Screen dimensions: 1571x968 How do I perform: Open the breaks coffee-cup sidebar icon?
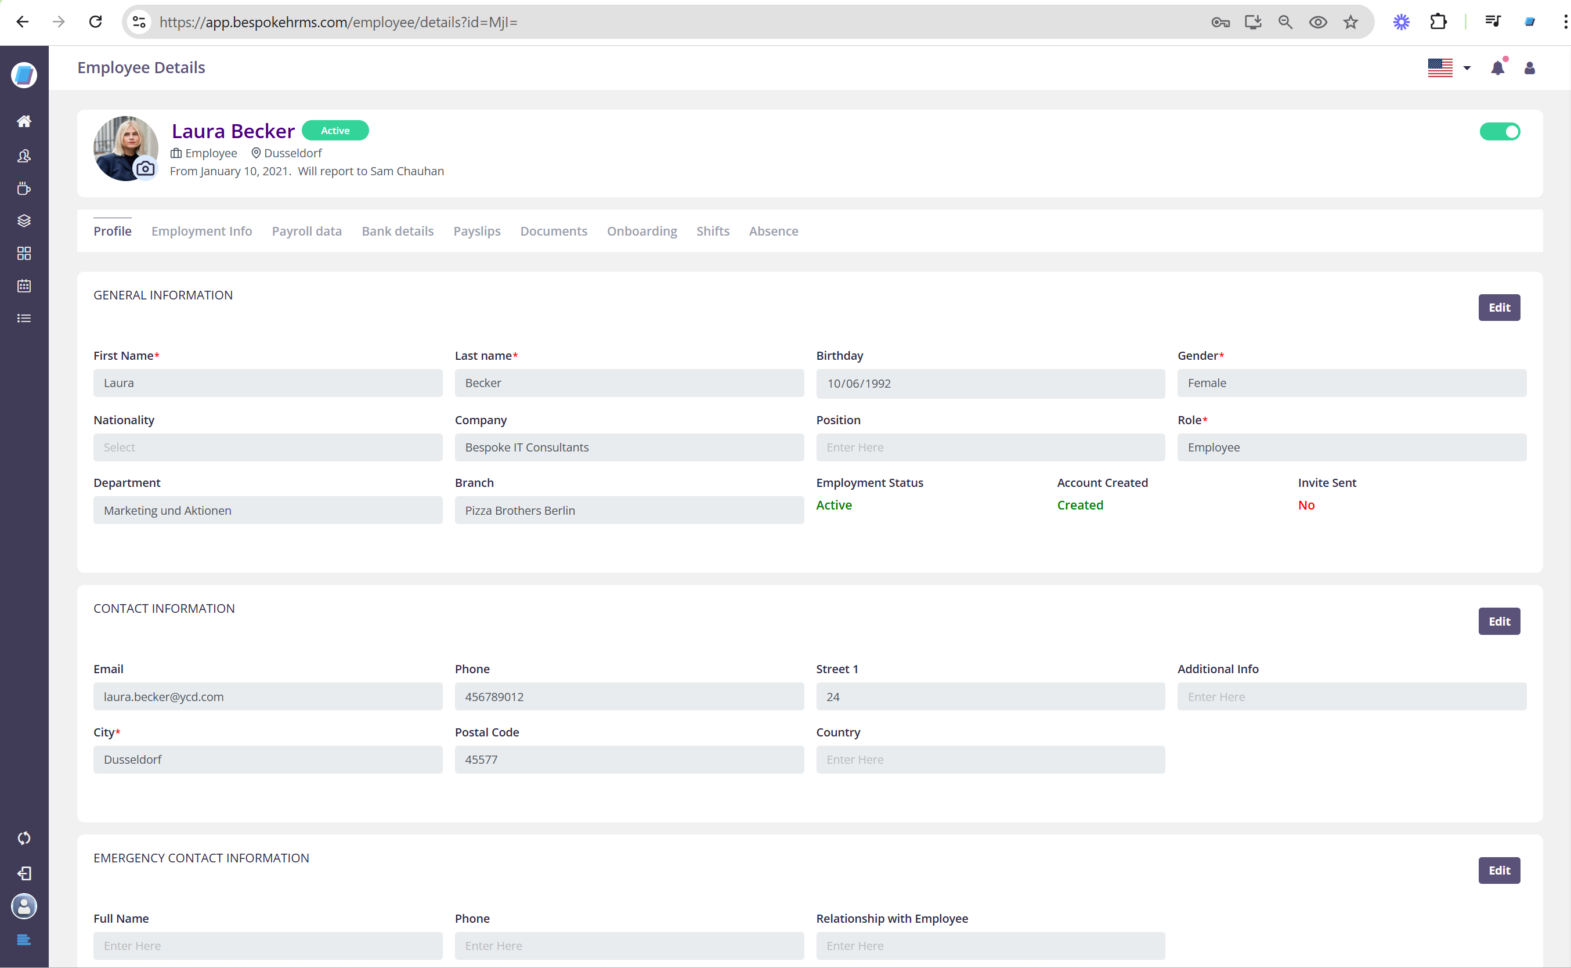point(24,188)
